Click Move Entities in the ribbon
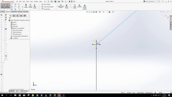 [46, 9]
